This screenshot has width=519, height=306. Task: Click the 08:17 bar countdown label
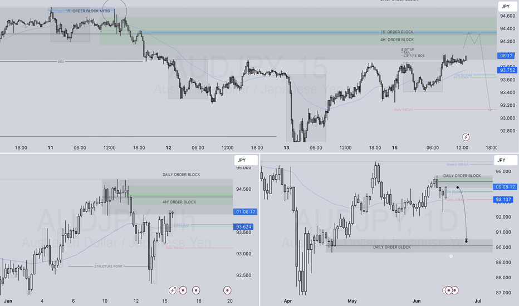506,56
